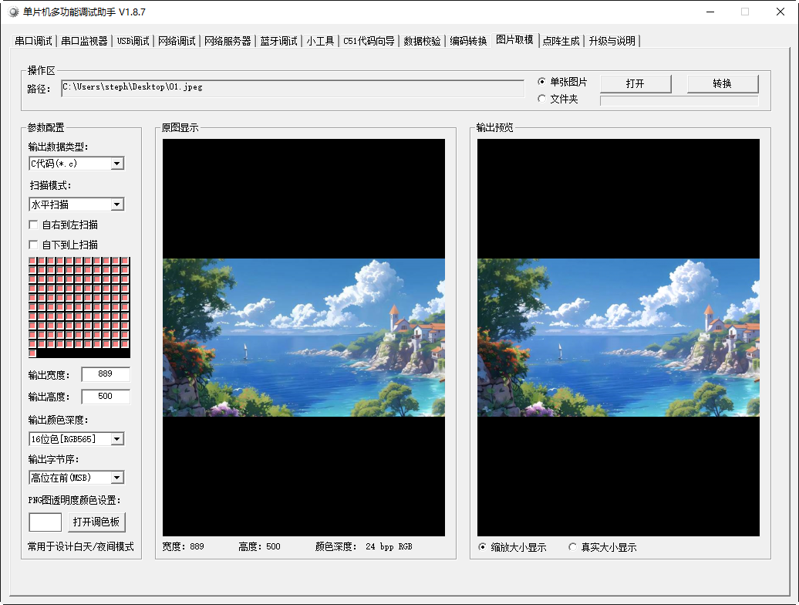Screen dimensions: 799x605
Task: Click the 原图显示 source image preview
Action: click(304, 337)
